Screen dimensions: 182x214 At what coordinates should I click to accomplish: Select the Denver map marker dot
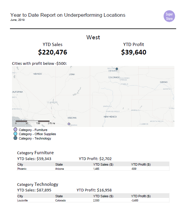[x=117, y=69]
